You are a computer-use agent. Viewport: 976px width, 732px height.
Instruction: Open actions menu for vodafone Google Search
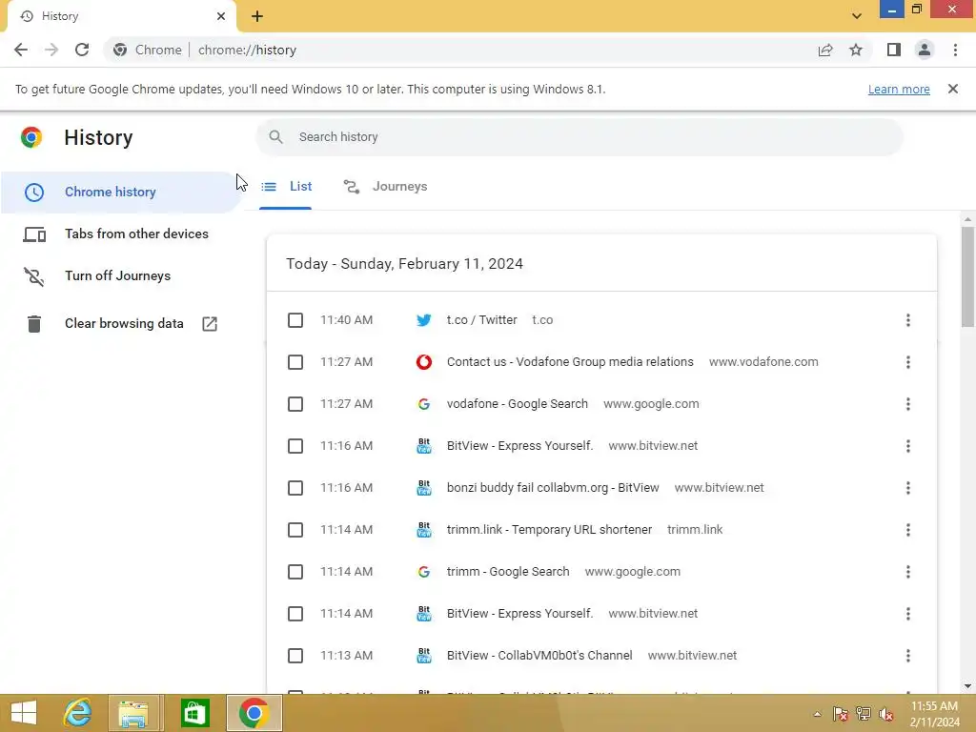click(x=908, y=404)
